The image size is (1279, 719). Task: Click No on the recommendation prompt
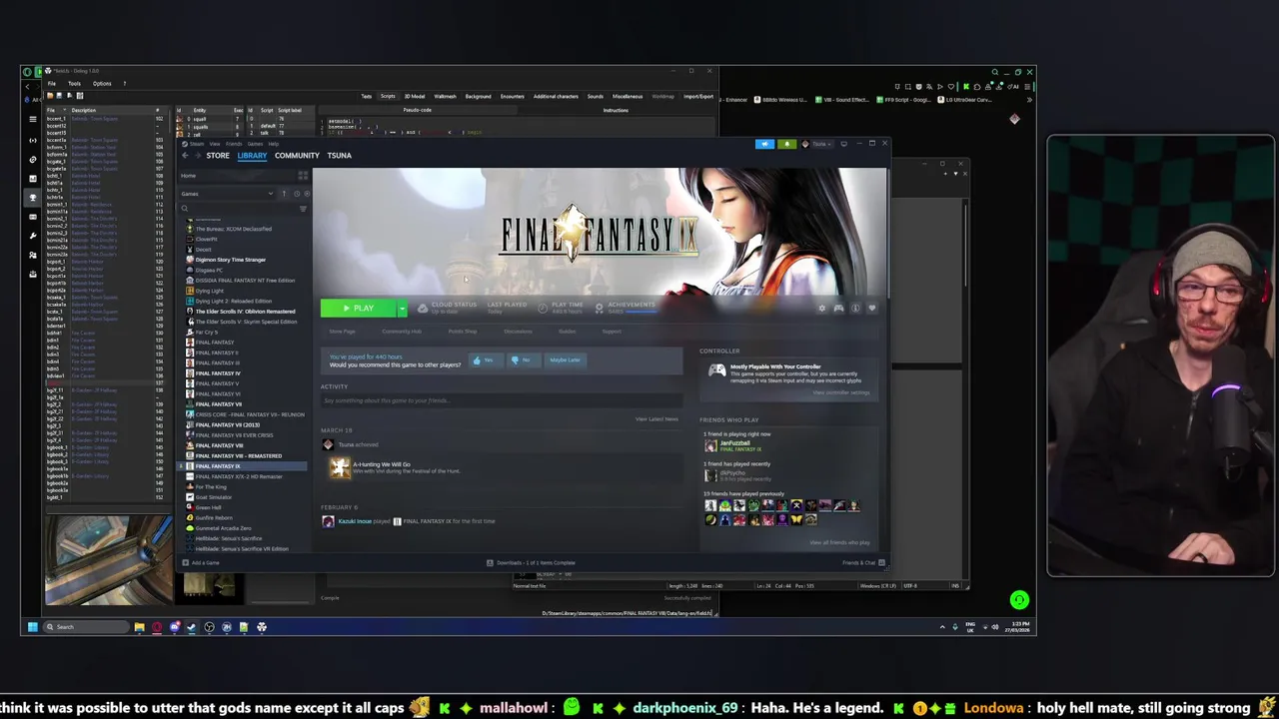(523, 359)
